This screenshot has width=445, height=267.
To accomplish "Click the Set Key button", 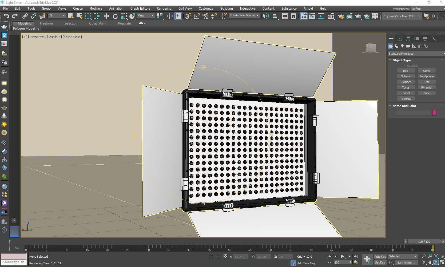I will [x=380, y=263].
